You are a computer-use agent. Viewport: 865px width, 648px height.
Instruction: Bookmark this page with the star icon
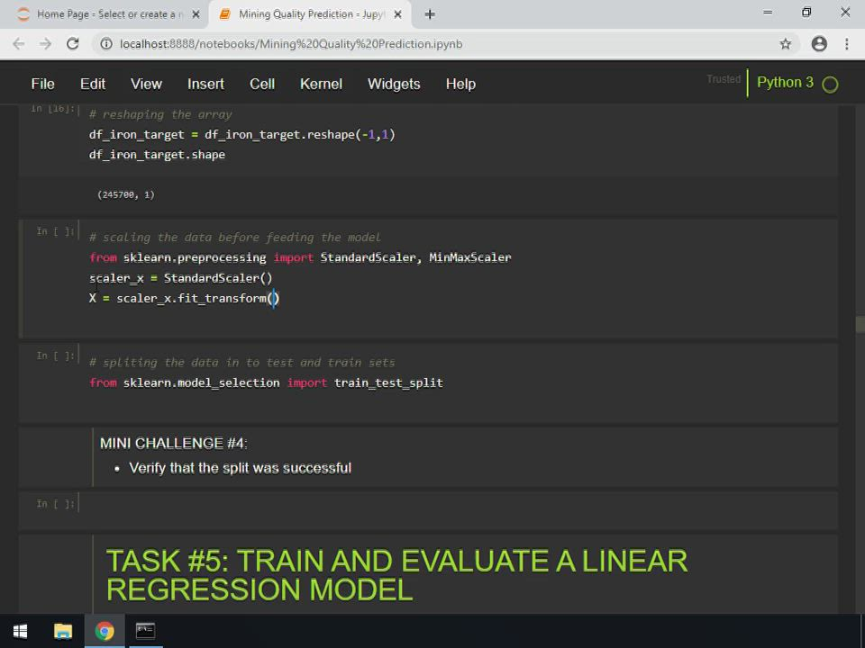[786, 44]
